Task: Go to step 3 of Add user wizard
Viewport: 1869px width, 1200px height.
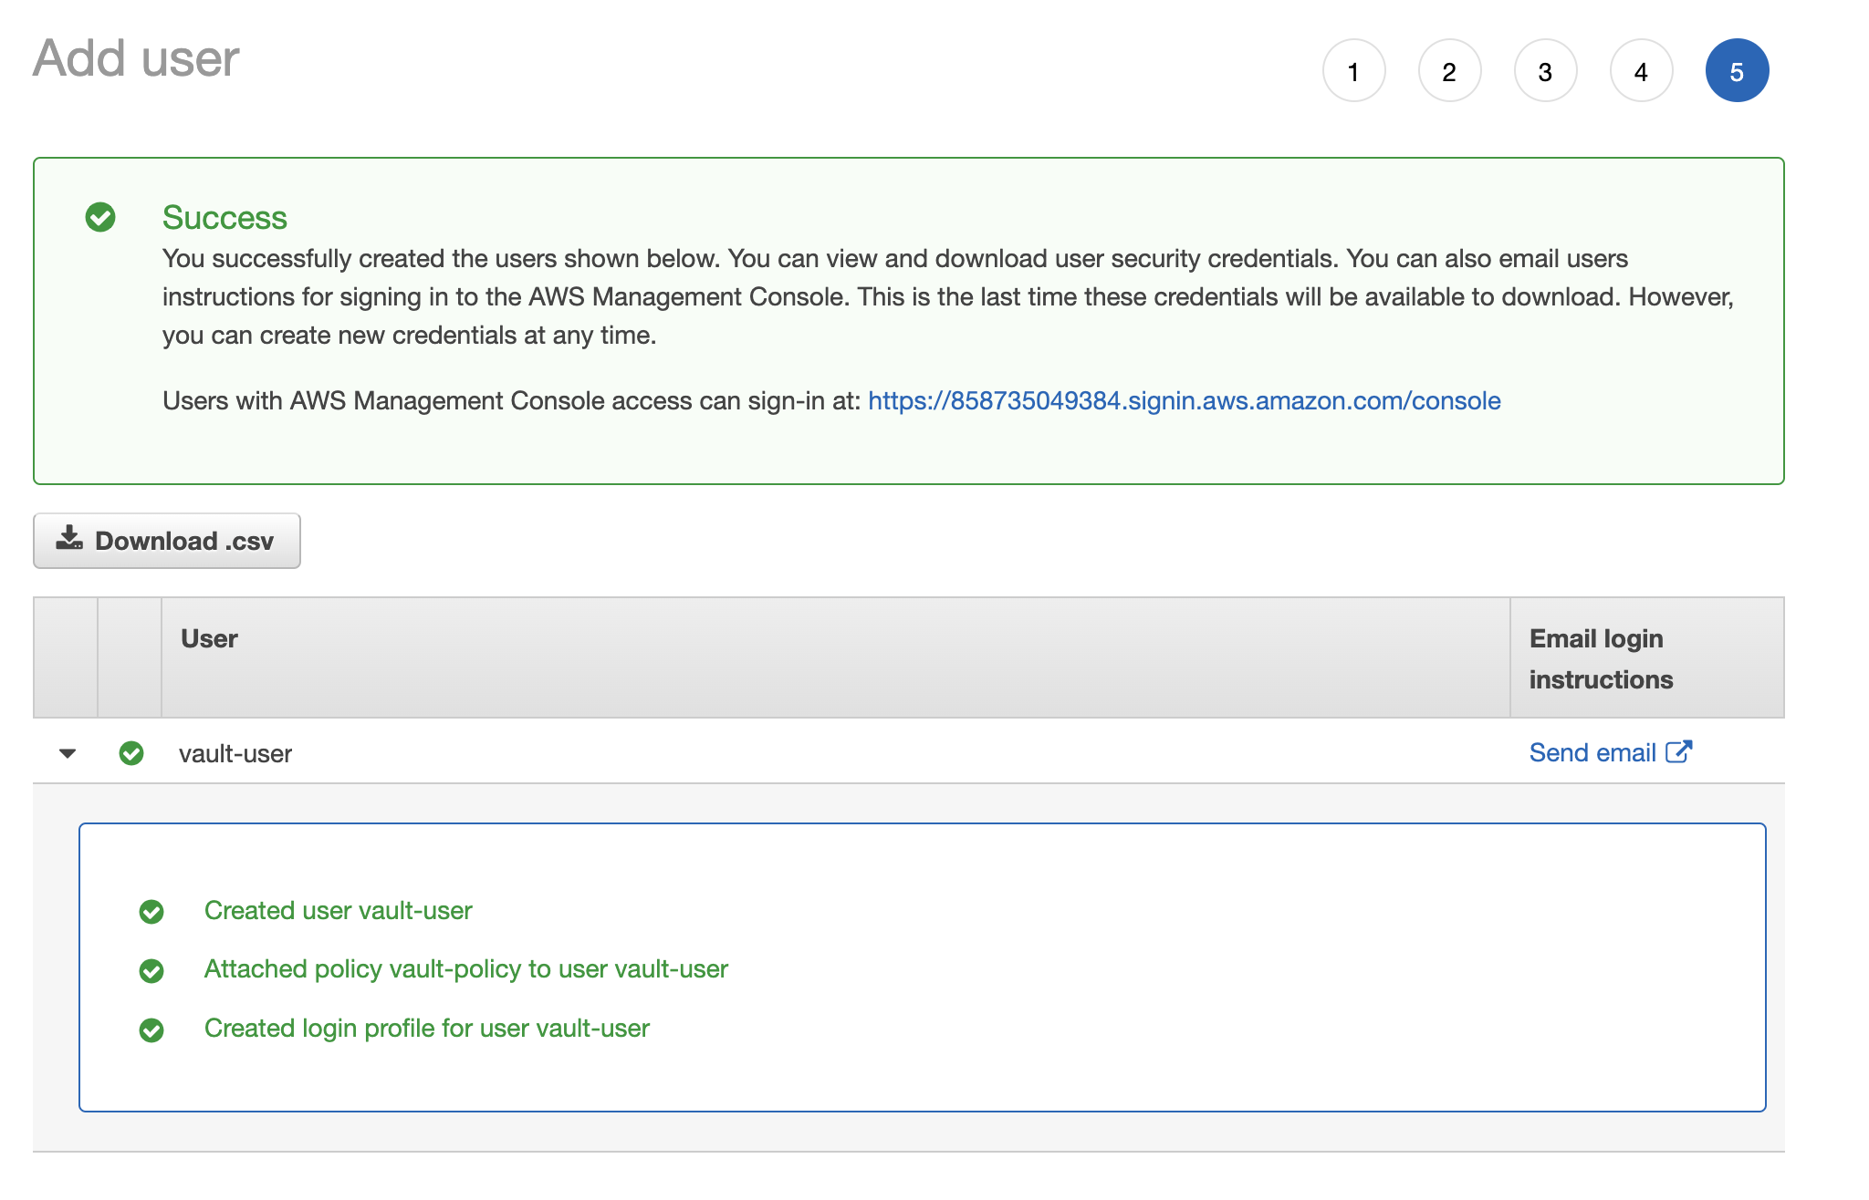Action: (1545, 71)
